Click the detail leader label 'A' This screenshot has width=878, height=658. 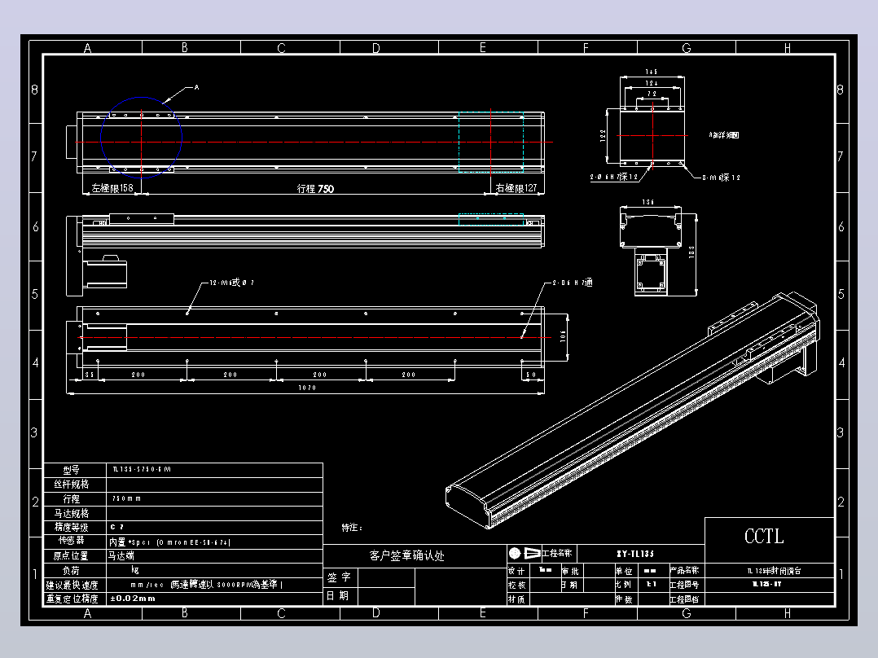(196, 87)
